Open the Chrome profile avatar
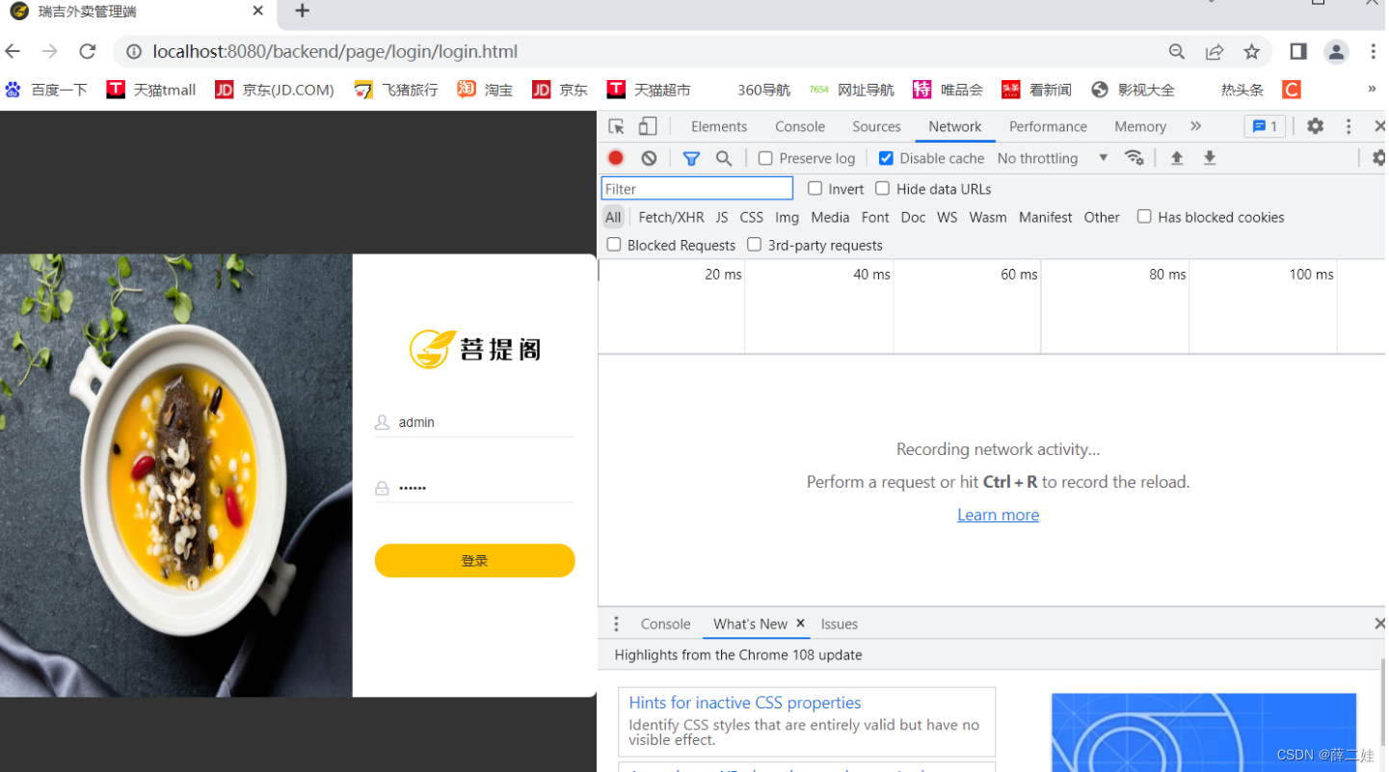 pyautogui.click(x=1336, y=52)
